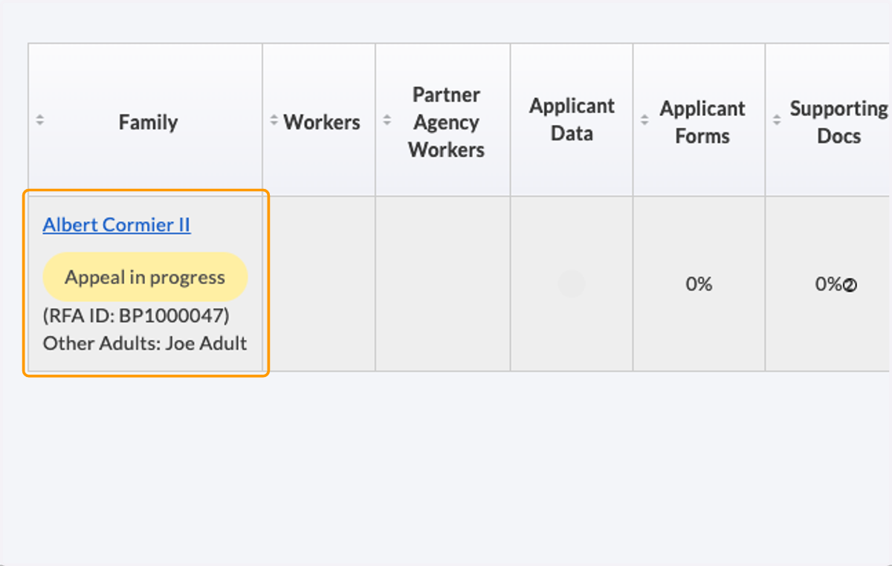Sort by Supporting Docs arrow
892x566 pixels.
pos(777,120)
